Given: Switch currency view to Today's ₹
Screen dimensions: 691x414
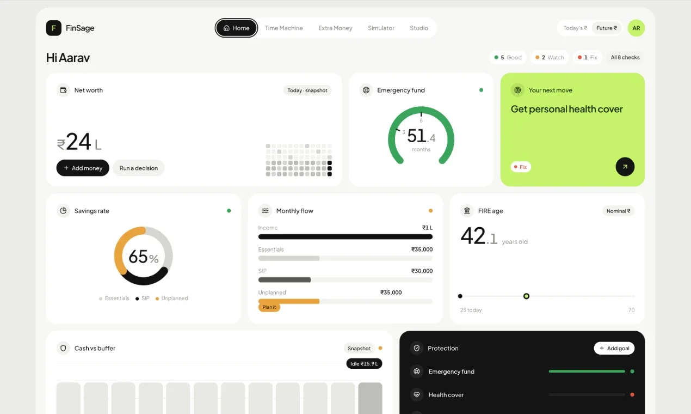Looking at the screenshot, I should [x=575, y=28].
